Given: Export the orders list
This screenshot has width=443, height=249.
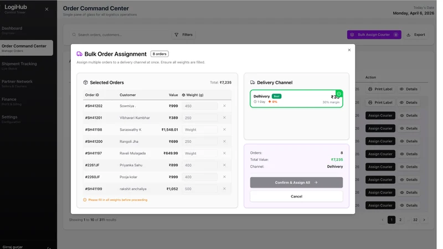Looking at the screenshot, I should (416, 35).
